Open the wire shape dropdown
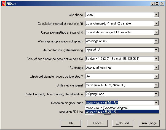166x130 pixels. pos(156,15)
